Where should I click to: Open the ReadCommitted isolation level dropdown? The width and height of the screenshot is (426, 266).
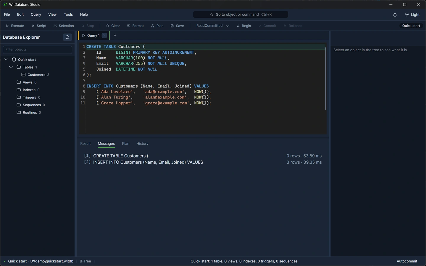[x=213, y=26]
